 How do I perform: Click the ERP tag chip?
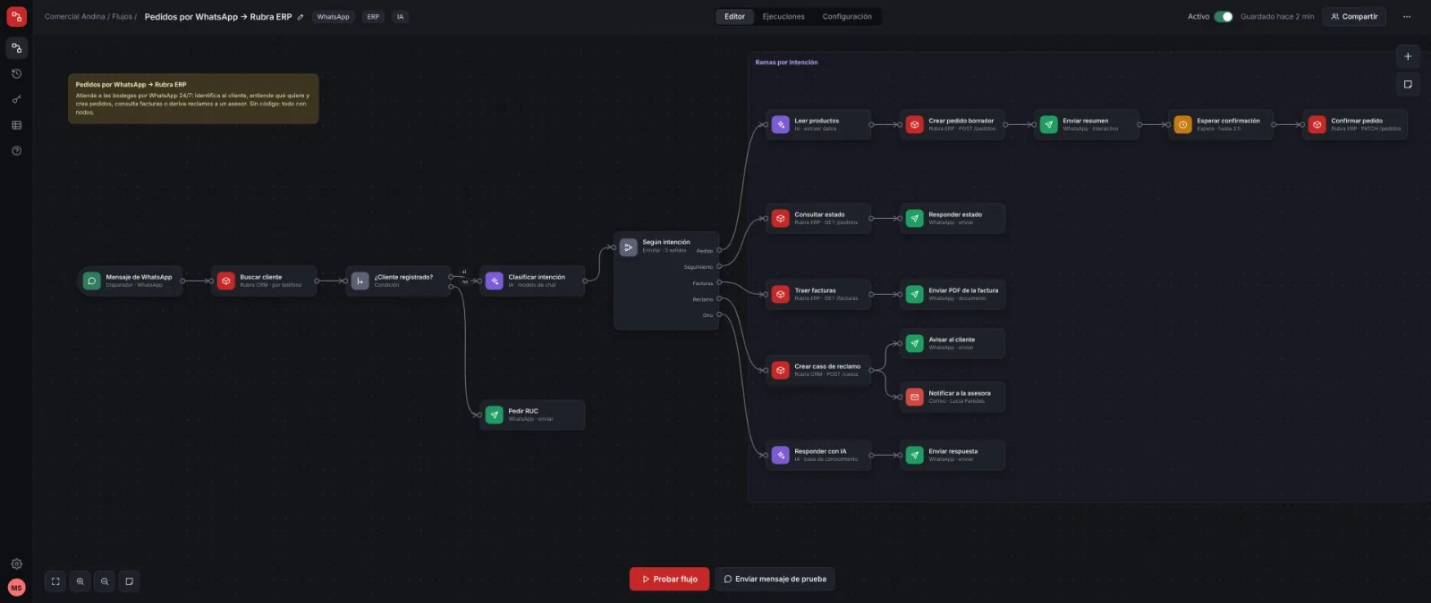click(x=373, y=17)
